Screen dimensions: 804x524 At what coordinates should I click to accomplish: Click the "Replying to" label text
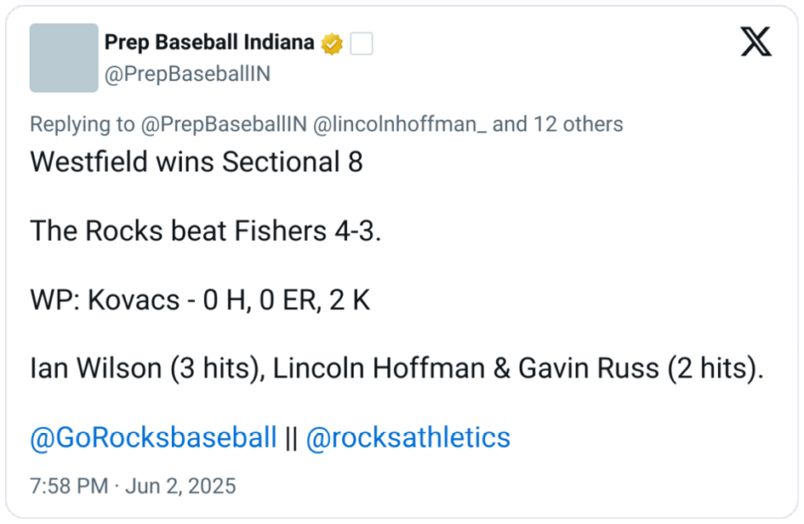(82, 124)
